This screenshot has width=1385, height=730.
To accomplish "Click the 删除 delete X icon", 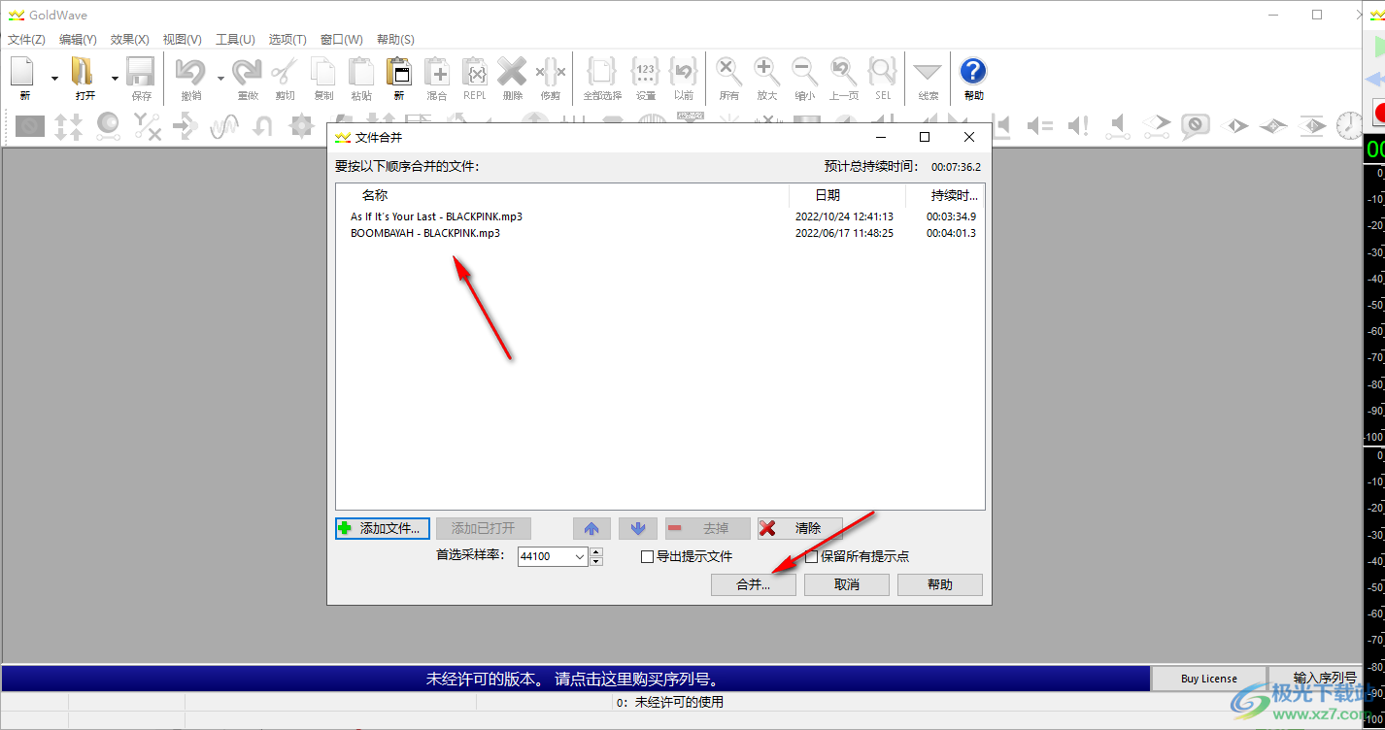I will (x=512, y=73).
